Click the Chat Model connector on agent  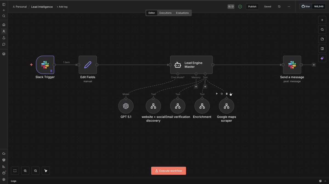coord(178,74)
